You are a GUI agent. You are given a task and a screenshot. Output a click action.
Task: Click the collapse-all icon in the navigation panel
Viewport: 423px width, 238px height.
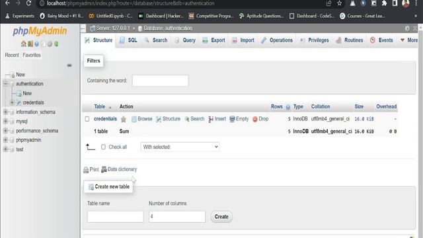[69, 65]
